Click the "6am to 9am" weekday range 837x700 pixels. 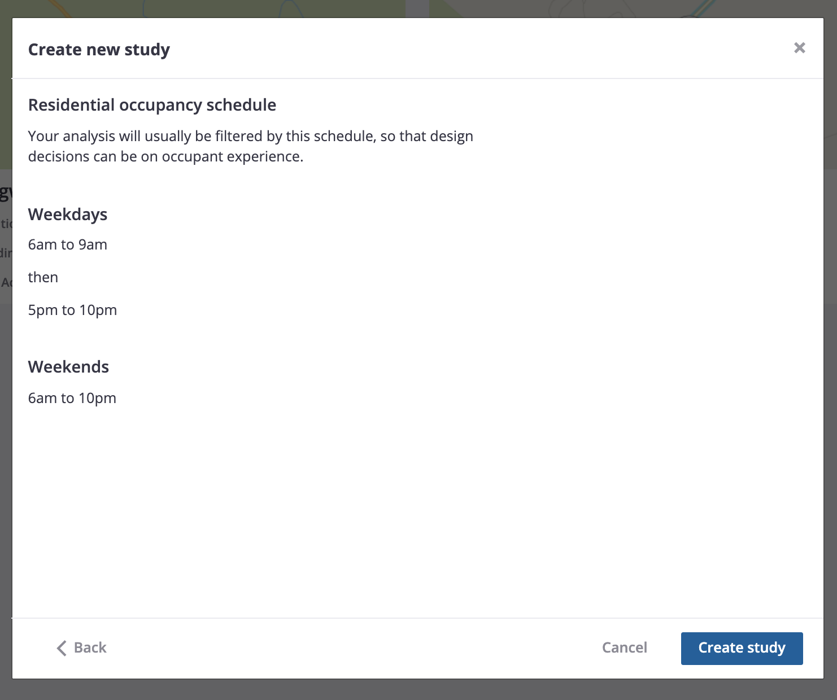[x=68, y=244]
